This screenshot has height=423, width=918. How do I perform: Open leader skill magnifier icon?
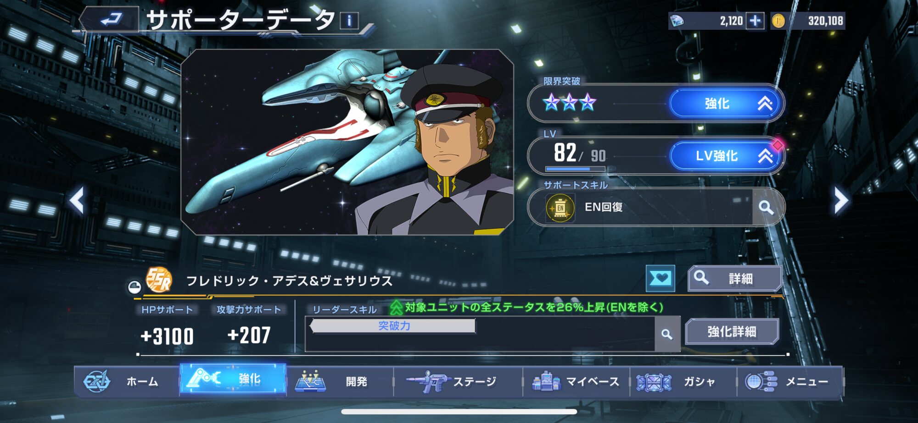tap(667, 334)
